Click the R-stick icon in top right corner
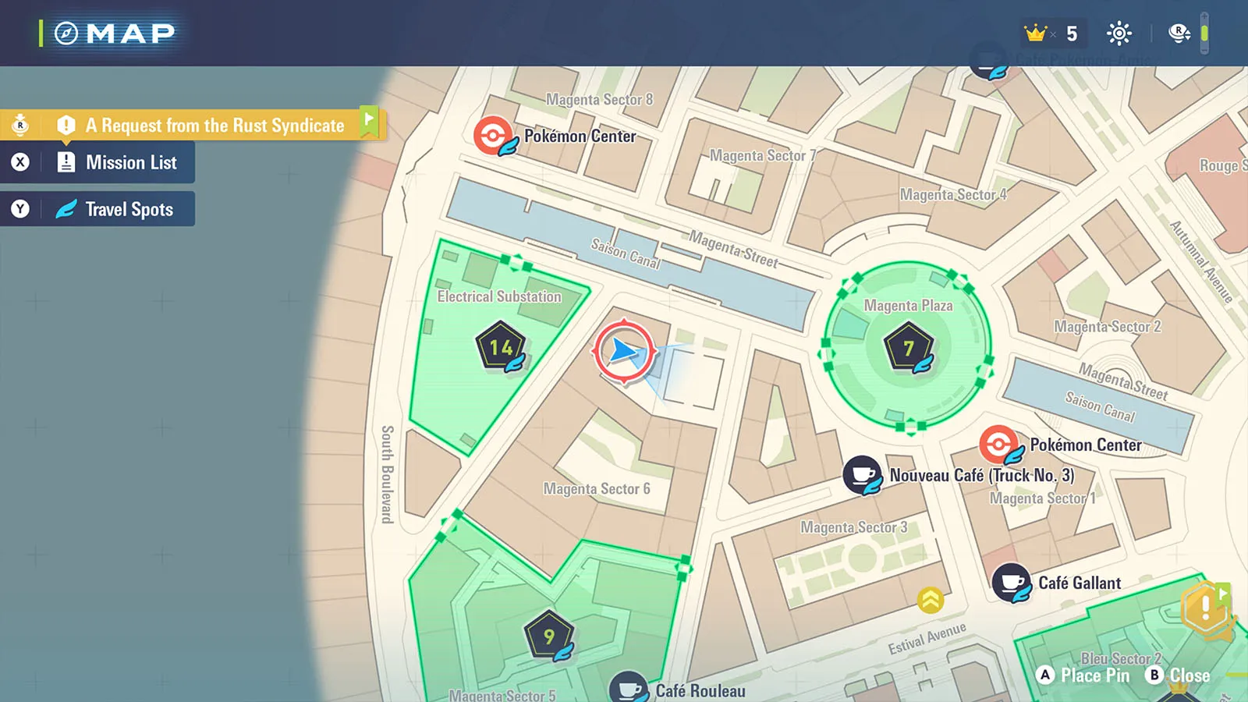Image resolution: width=1248 pixels, height=702 pixels. pyautogui.click(x=1179, y=34)
